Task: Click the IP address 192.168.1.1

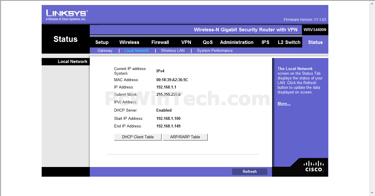Action: (166, 87)
